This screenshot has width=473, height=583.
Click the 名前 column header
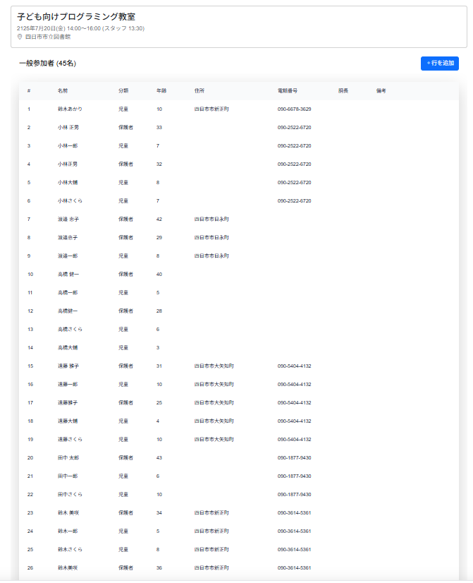(x=63, y=91)
